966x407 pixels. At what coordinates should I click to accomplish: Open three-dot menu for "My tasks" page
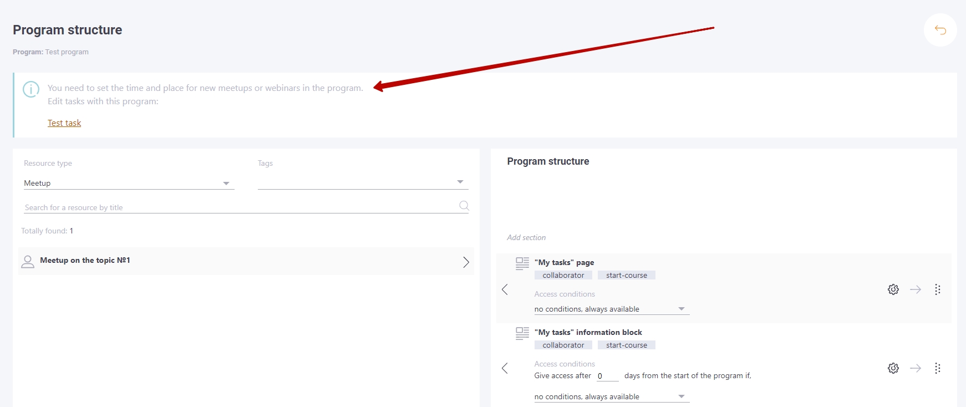(x=938, y=289)
